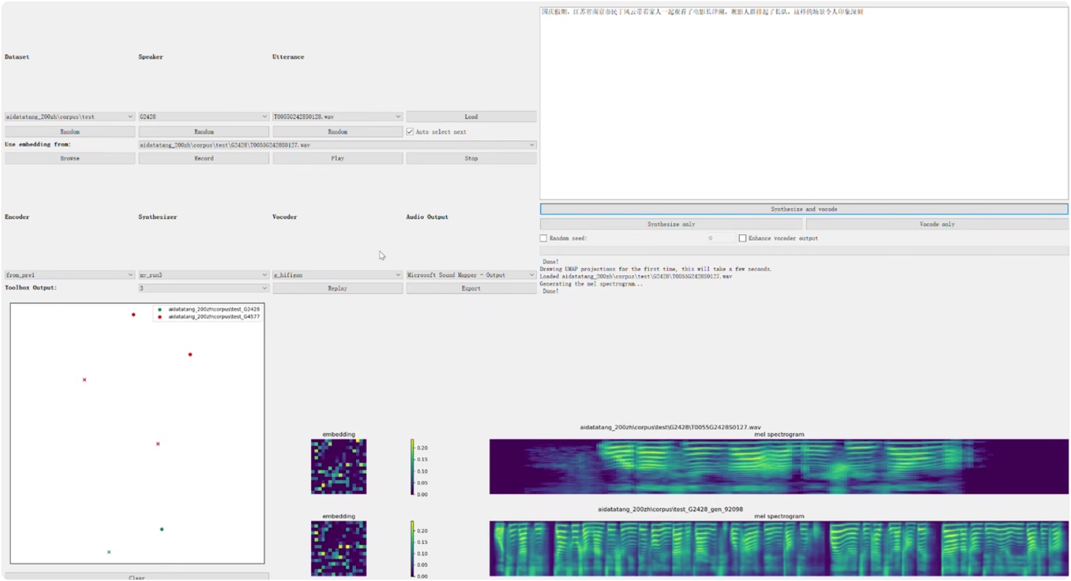Expand the Encoder model dropdown
This screenshot has height=581, width=1071.
tap(70, 275)
